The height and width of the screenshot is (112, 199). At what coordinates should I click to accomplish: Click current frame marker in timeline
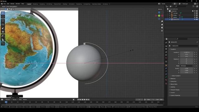(6, 102)
